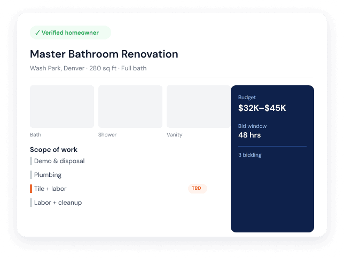Open the Shower photo thumbnail

pos(130,107)
